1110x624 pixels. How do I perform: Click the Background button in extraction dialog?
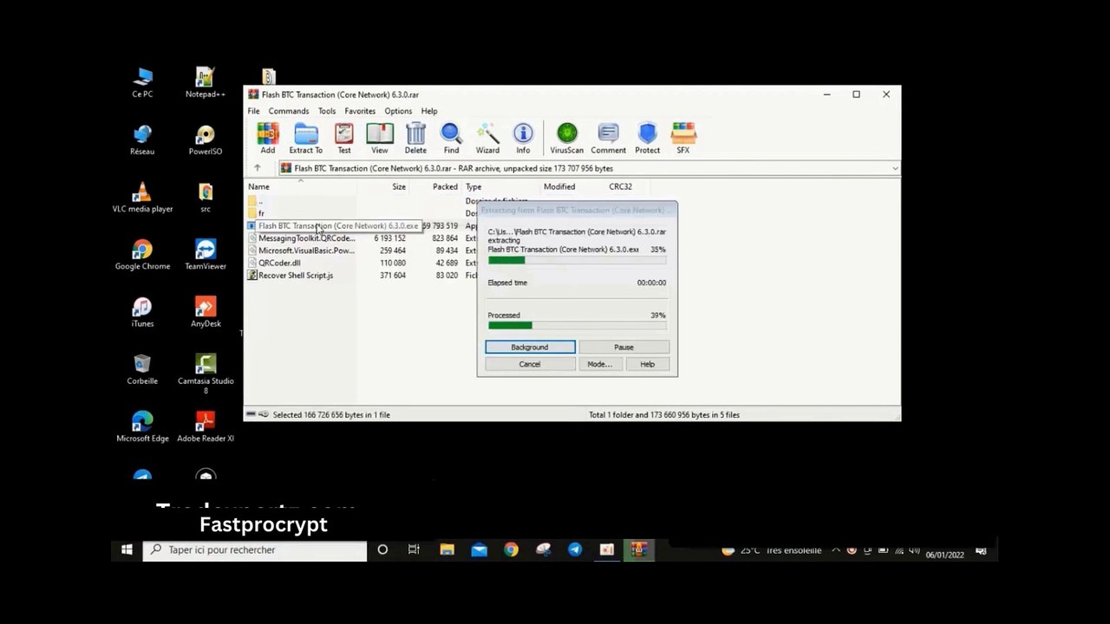tap(530, 347)
